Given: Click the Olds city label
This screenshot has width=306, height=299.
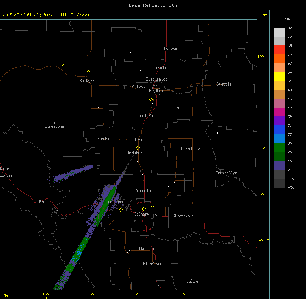Looking at the screenshot, I should point(138,140).
